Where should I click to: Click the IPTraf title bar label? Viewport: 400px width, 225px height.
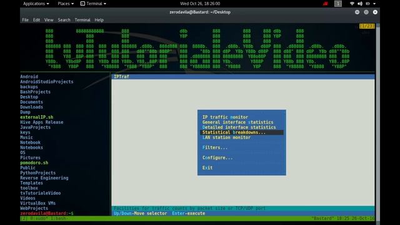pos(121,76)
